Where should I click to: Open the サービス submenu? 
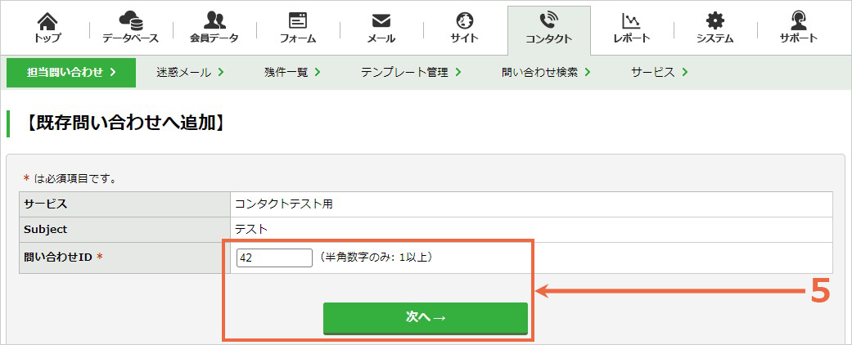pos(660,73)
